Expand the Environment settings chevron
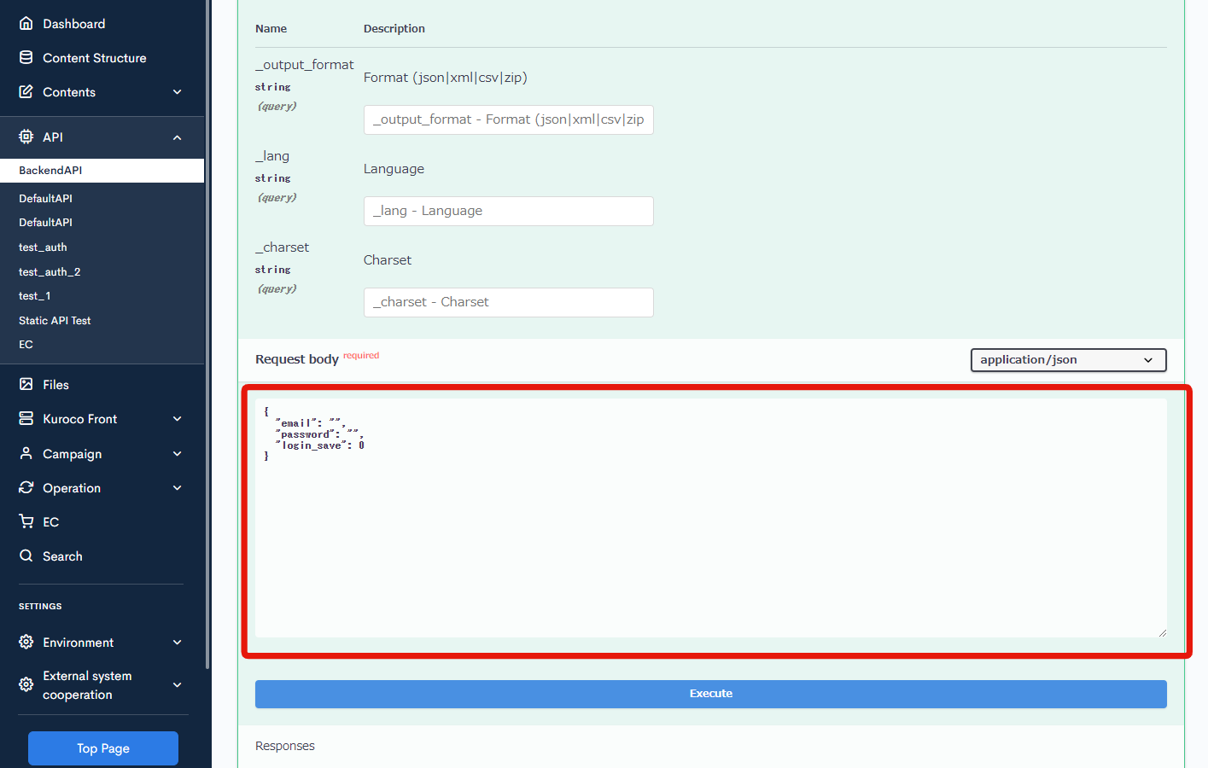This screenshot has width=1208, height=768. (178, 643)
